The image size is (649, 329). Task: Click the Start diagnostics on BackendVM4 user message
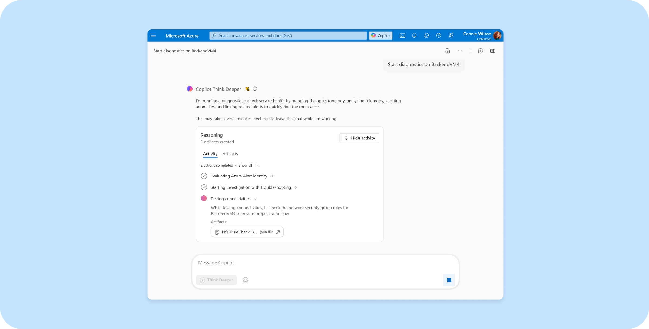[x=424, y=64]
